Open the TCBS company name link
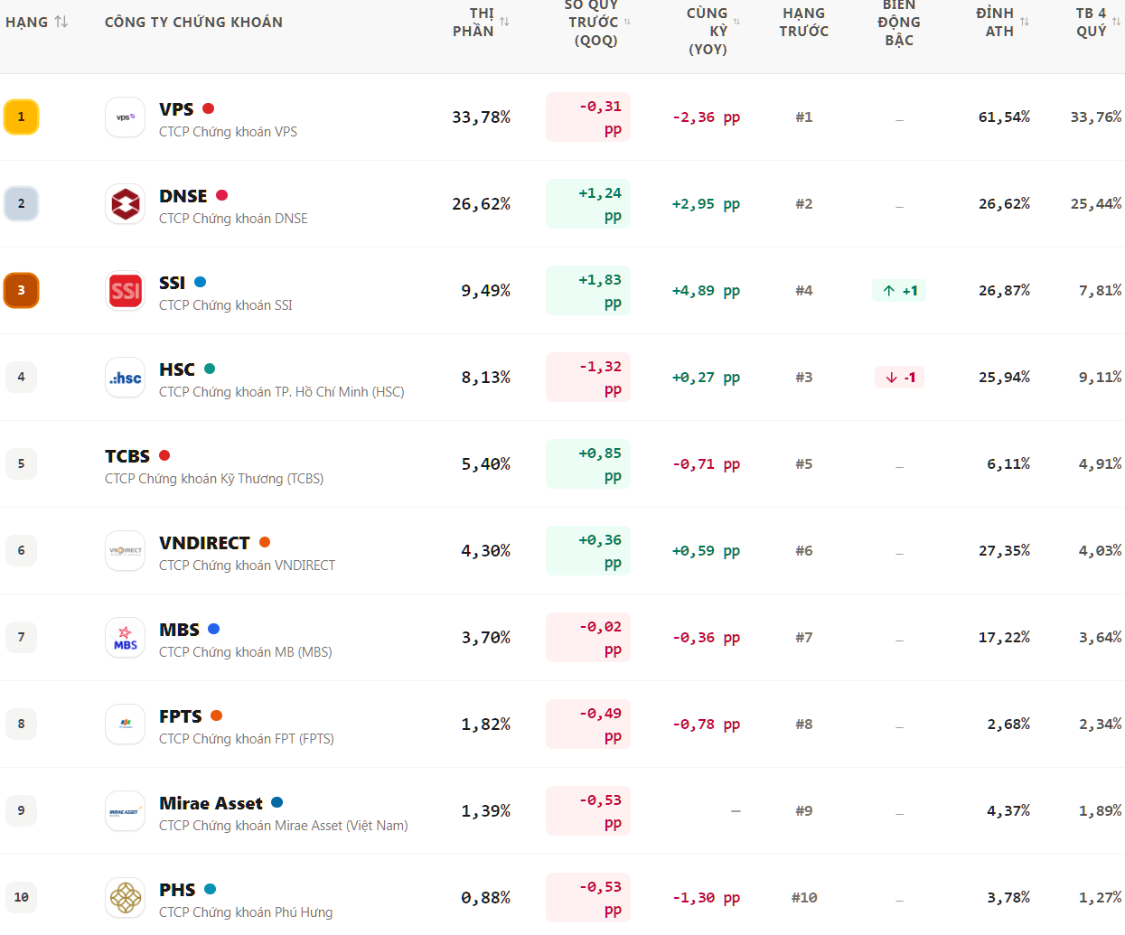 click(x=127, y=456)
